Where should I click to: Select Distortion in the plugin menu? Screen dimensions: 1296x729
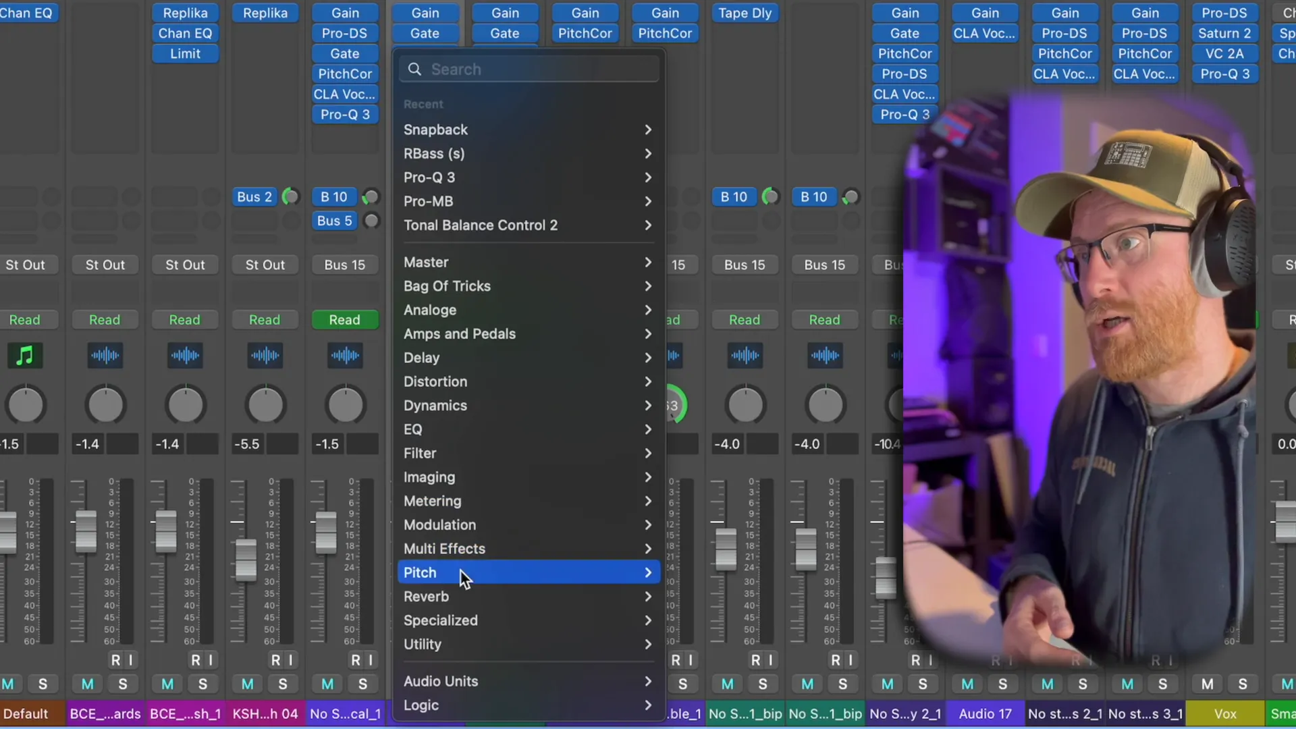[529, 381]
